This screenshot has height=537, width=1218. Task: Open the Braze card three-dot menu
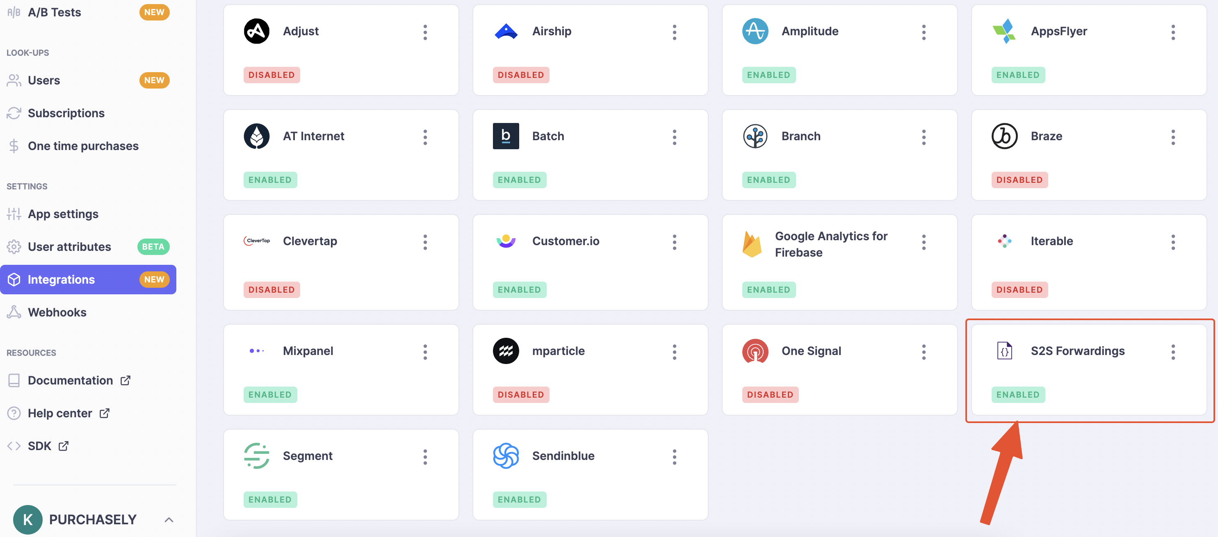[1172, 137]
